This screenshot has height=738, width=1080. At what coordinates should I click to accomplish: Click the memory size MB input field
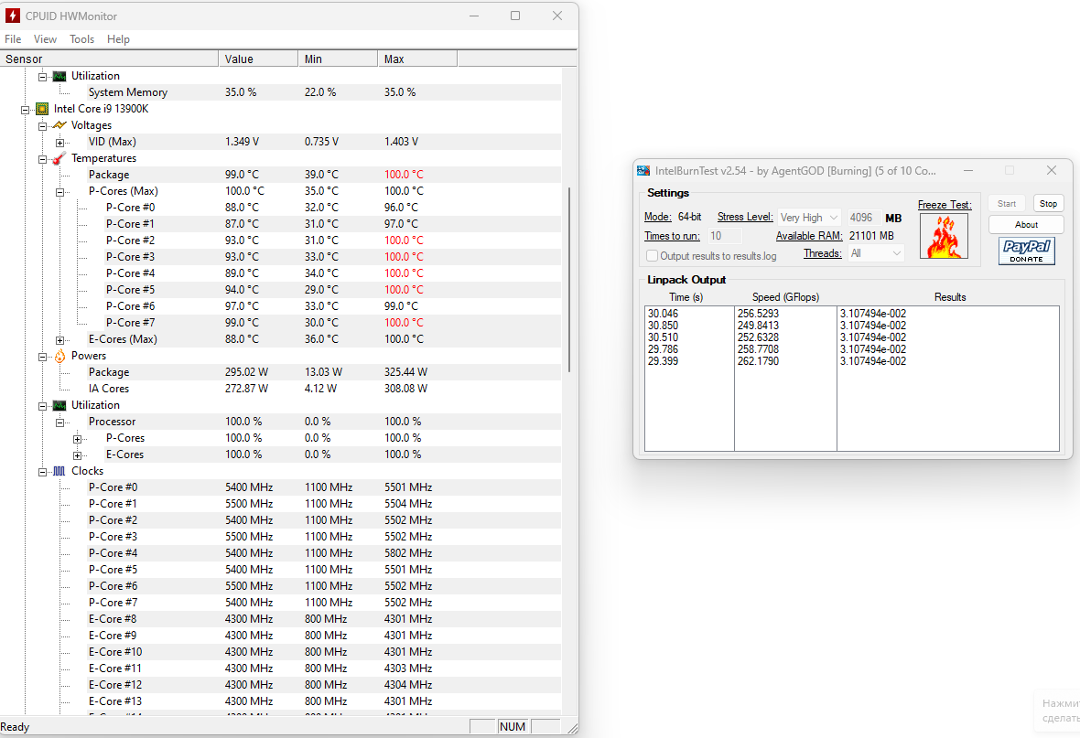pyautogui.click(x=863, y=218)
